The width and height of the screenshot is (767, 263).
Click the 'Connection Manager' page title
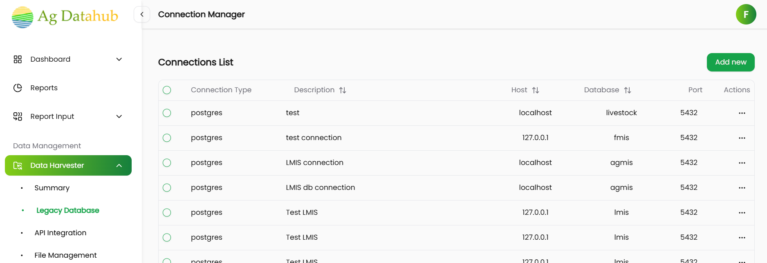pyautogui.click(x=201, y=14)
